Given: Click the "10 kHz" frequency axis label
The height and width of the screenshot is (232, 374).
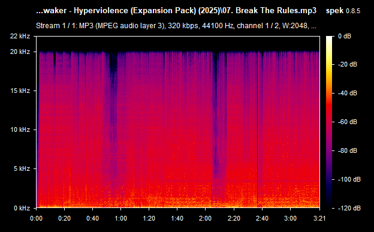Looking at the screenshot, I should [20, 129].
